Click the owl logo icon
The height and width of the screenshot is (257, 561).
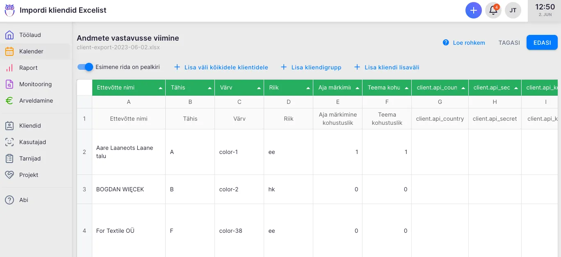coord(9,11)
